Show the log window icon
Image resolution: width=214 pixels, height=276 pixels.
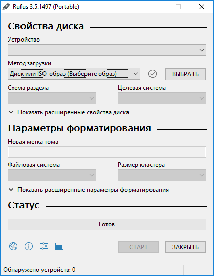(x=59, y=246)
